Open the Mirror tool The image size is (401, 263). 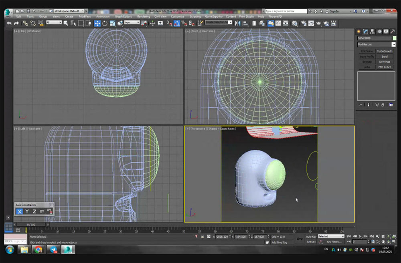[237, 23]
